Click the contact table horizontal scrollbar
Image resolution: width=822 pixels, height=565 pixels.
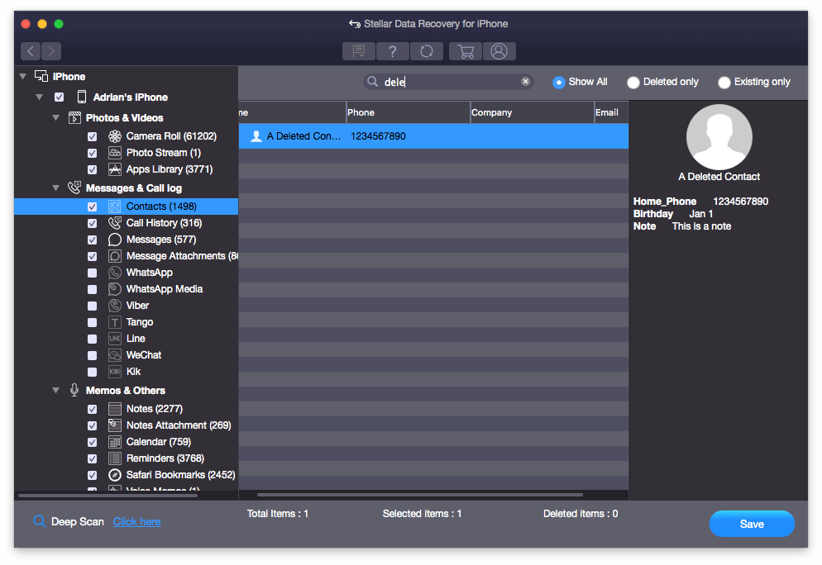420,494
